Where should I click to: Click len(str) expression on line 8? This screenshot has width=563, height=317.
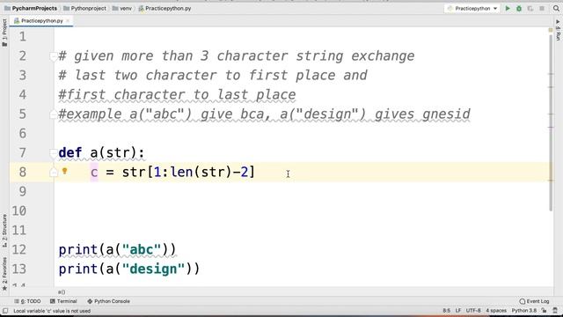[201, 173]
